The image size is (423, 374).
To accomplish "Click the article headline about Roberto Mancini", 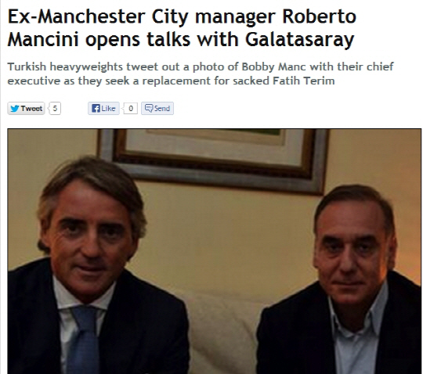I will click(x=182, y=28).
